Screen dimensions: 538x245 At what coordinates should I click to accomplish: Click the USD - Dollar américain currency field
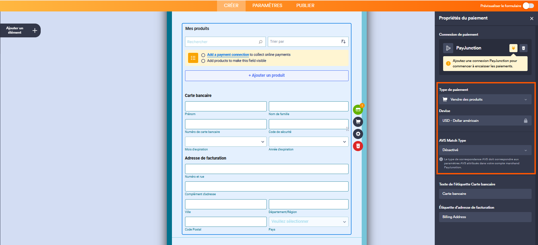(x=485, y=120)
